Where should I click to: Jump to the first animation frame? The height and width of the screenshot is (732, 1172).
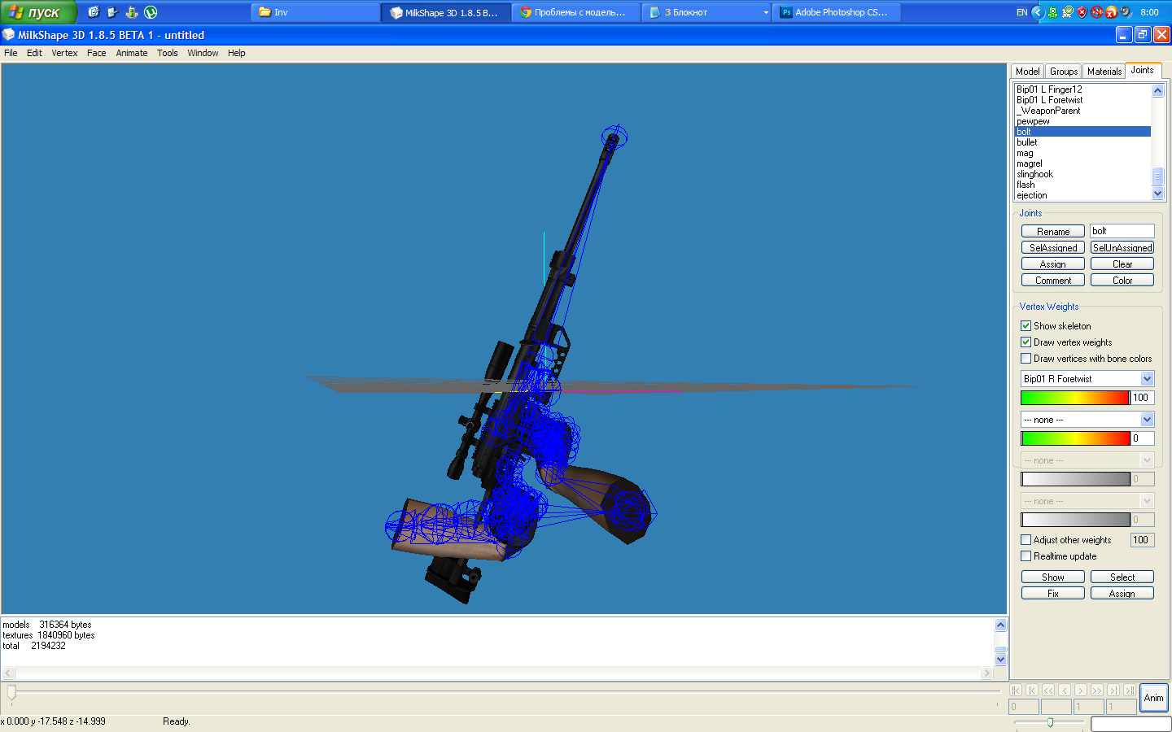pyautogui.click(x=1016, y=690)
